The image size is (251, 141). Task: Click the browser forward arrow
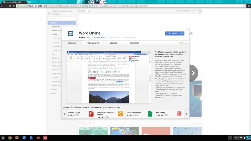pyautogui.click(x=6, y=6)
